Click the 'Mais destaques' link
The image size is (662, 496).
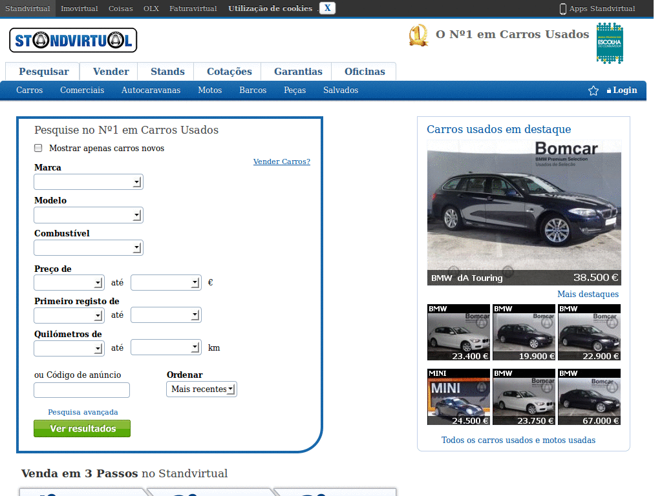click(588, 294)
